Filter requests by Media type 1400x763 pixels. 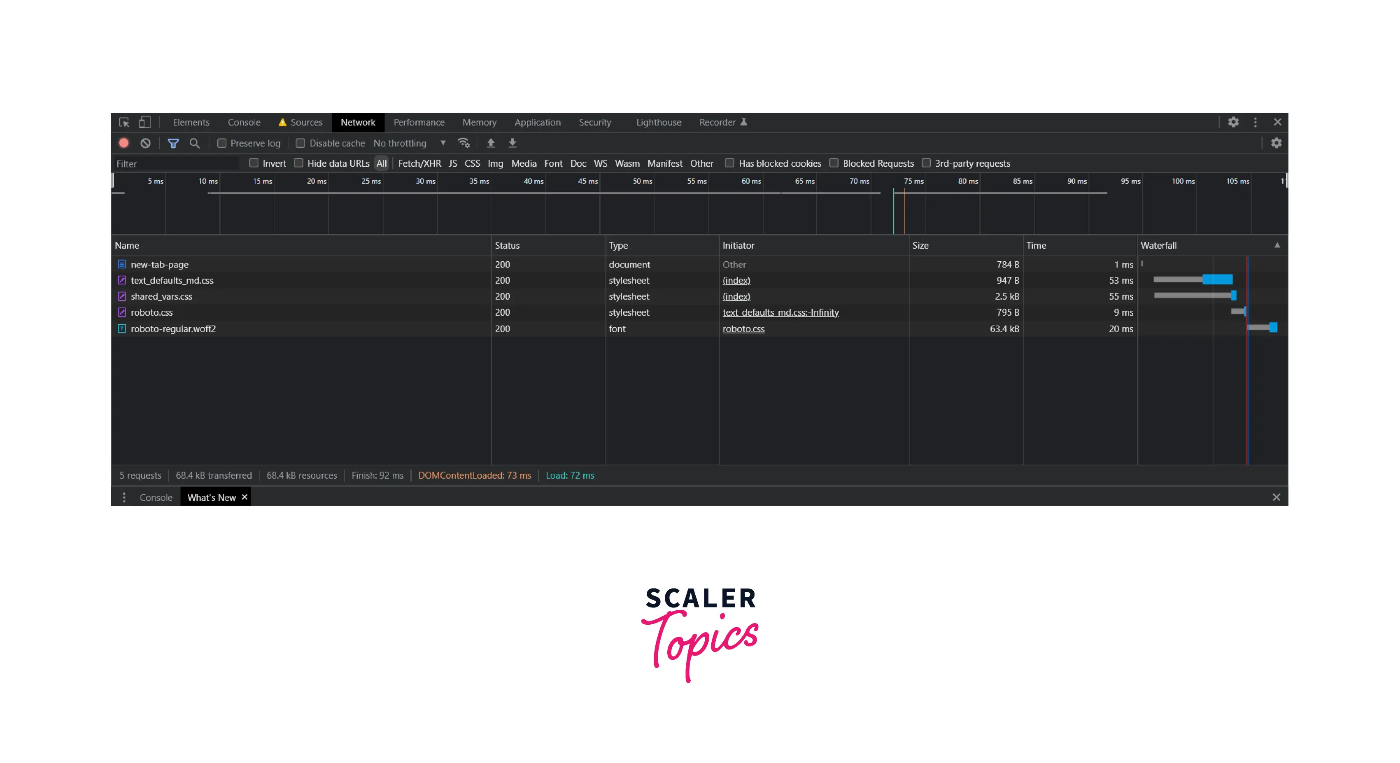pos(523,163)
